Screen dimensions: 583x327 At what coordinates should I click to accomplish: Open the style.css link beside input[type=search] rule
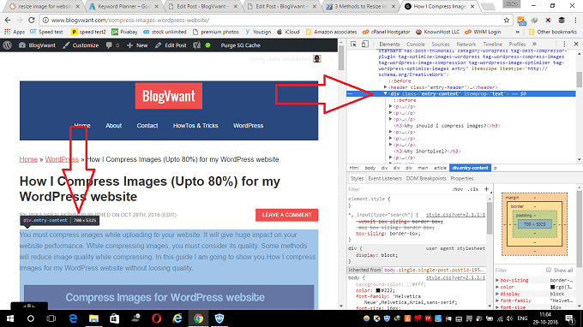pyautogui.click(x=455, y=215)
